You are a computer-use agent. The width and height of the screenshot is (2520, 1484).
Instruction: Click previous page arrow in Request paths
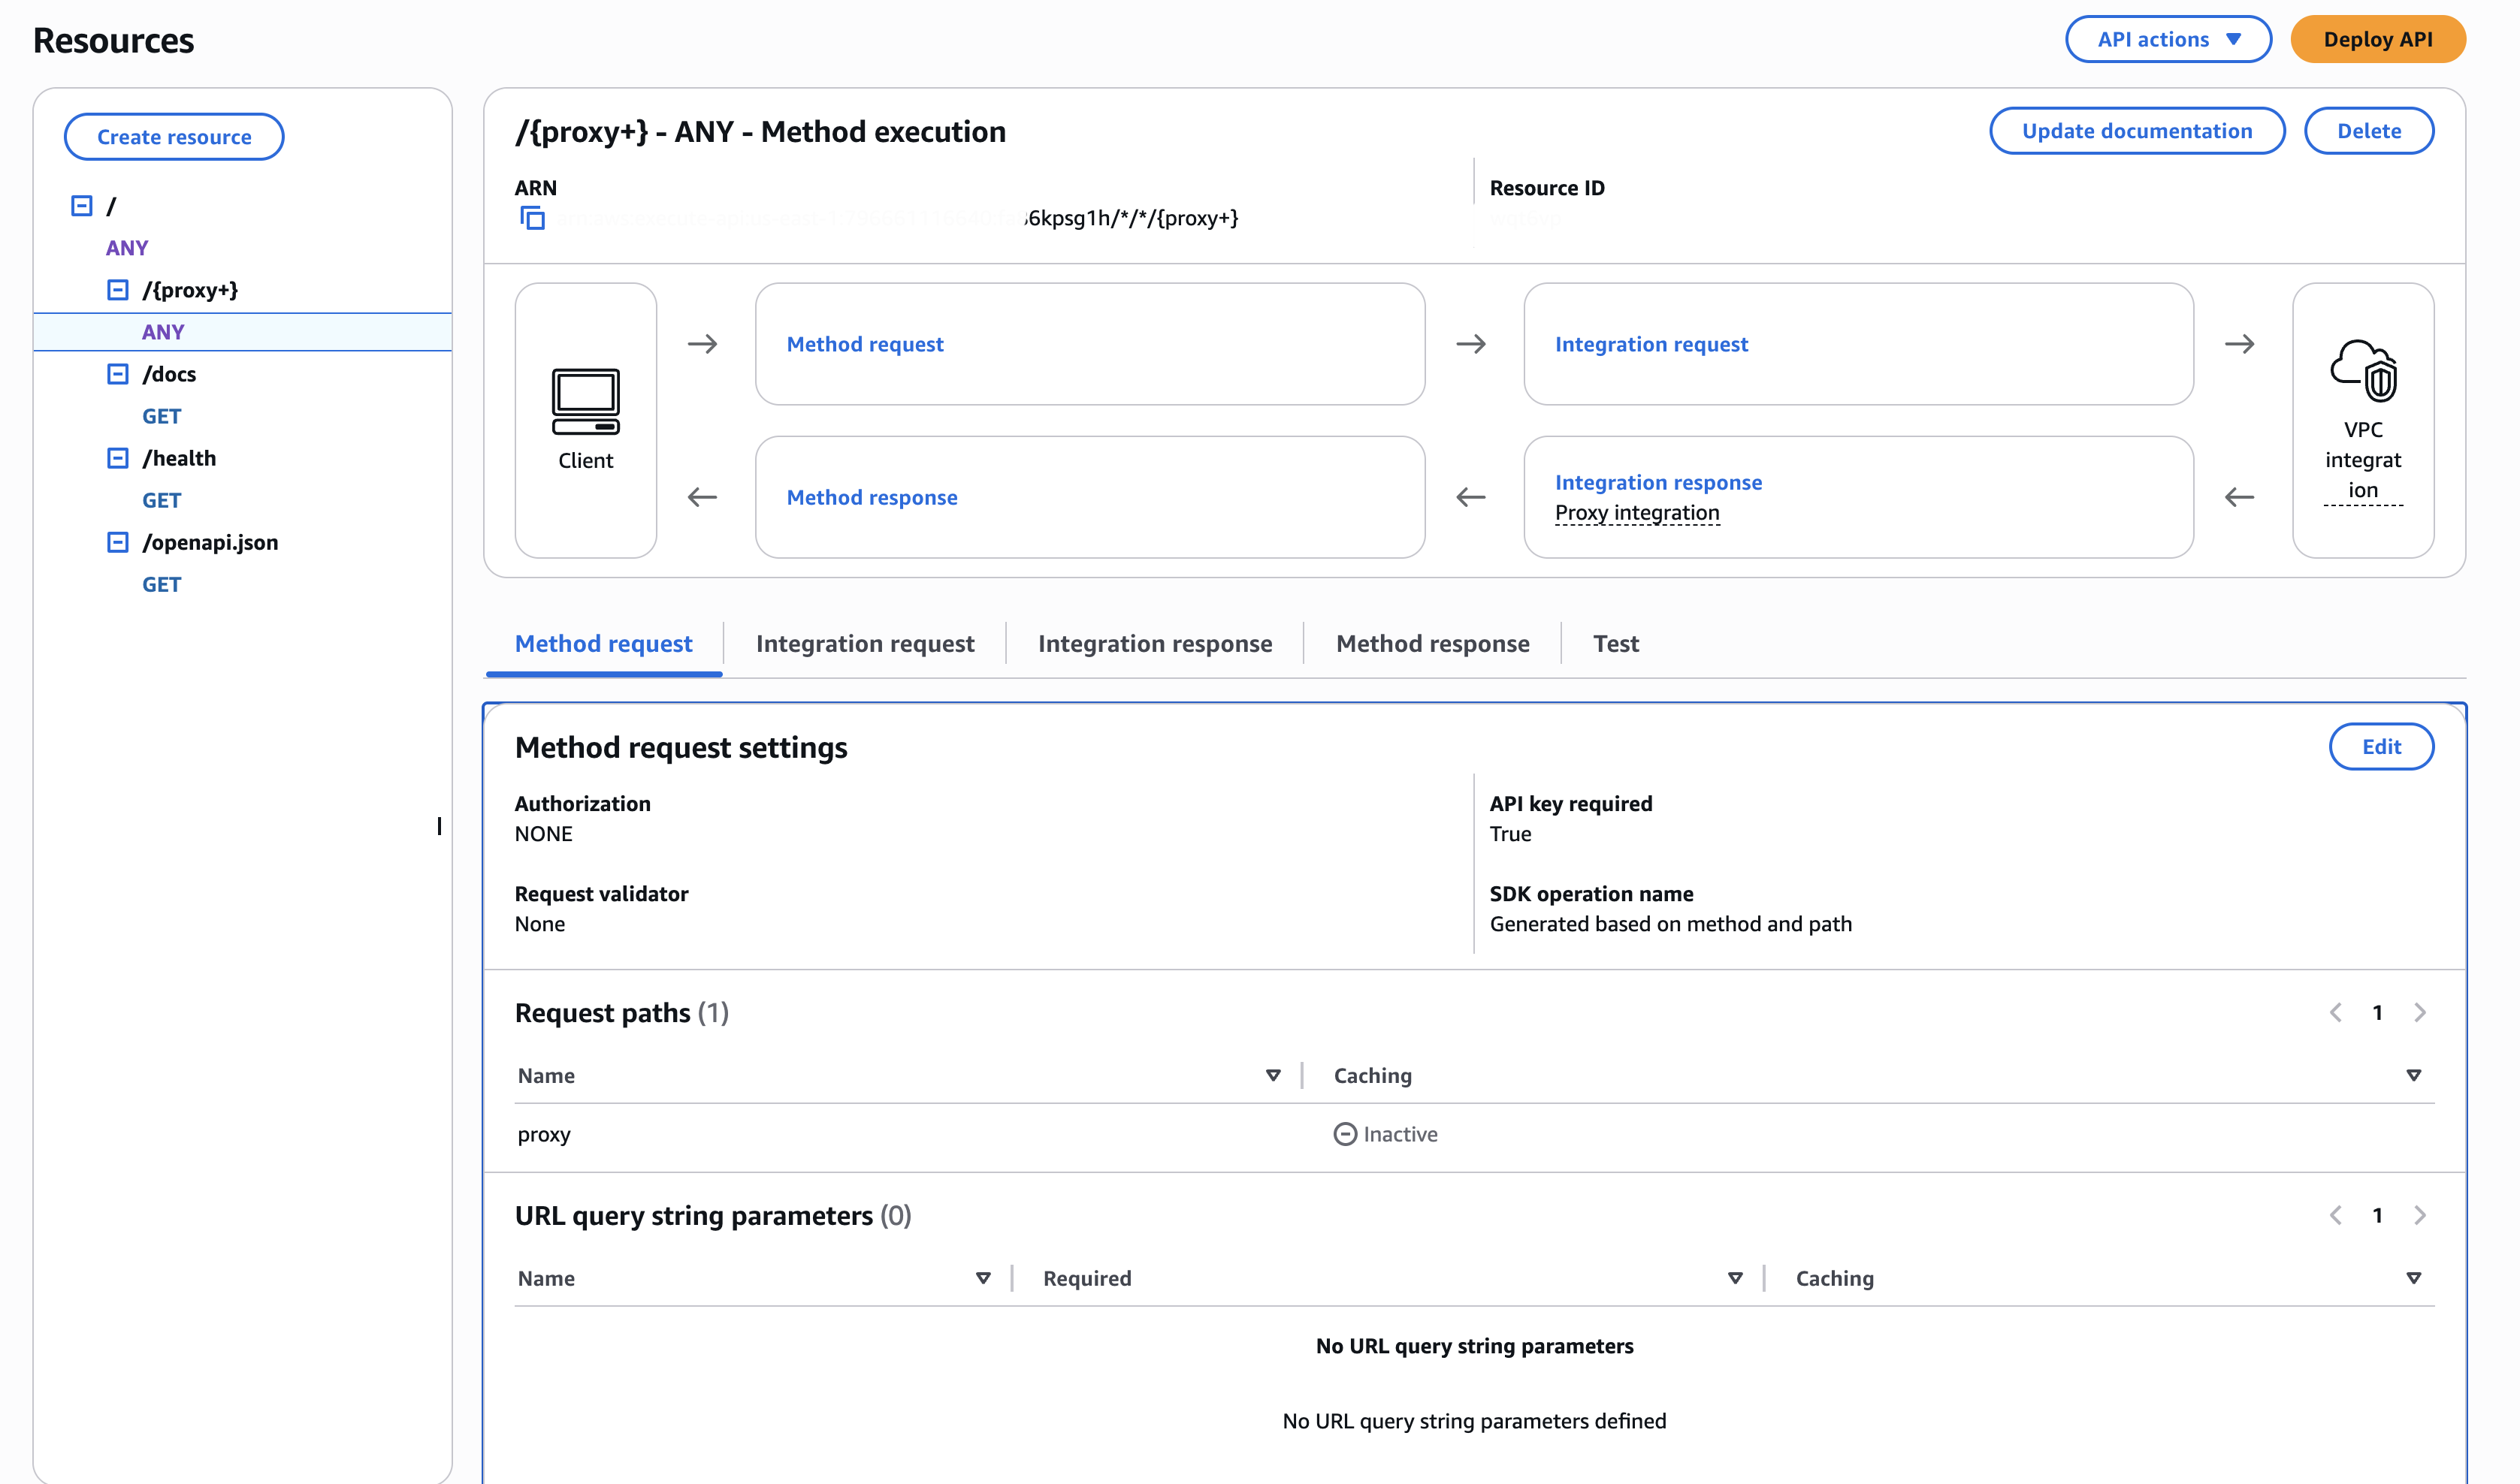point(2335,1013)
